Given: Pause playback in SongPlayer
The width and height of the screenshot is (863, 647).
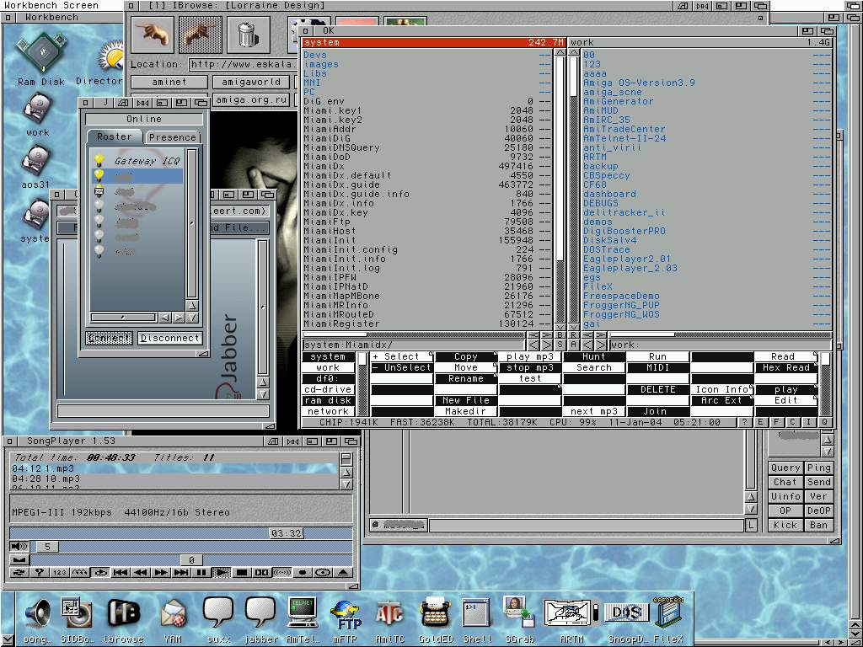Looking at the screenshot, I should [201, 572].
